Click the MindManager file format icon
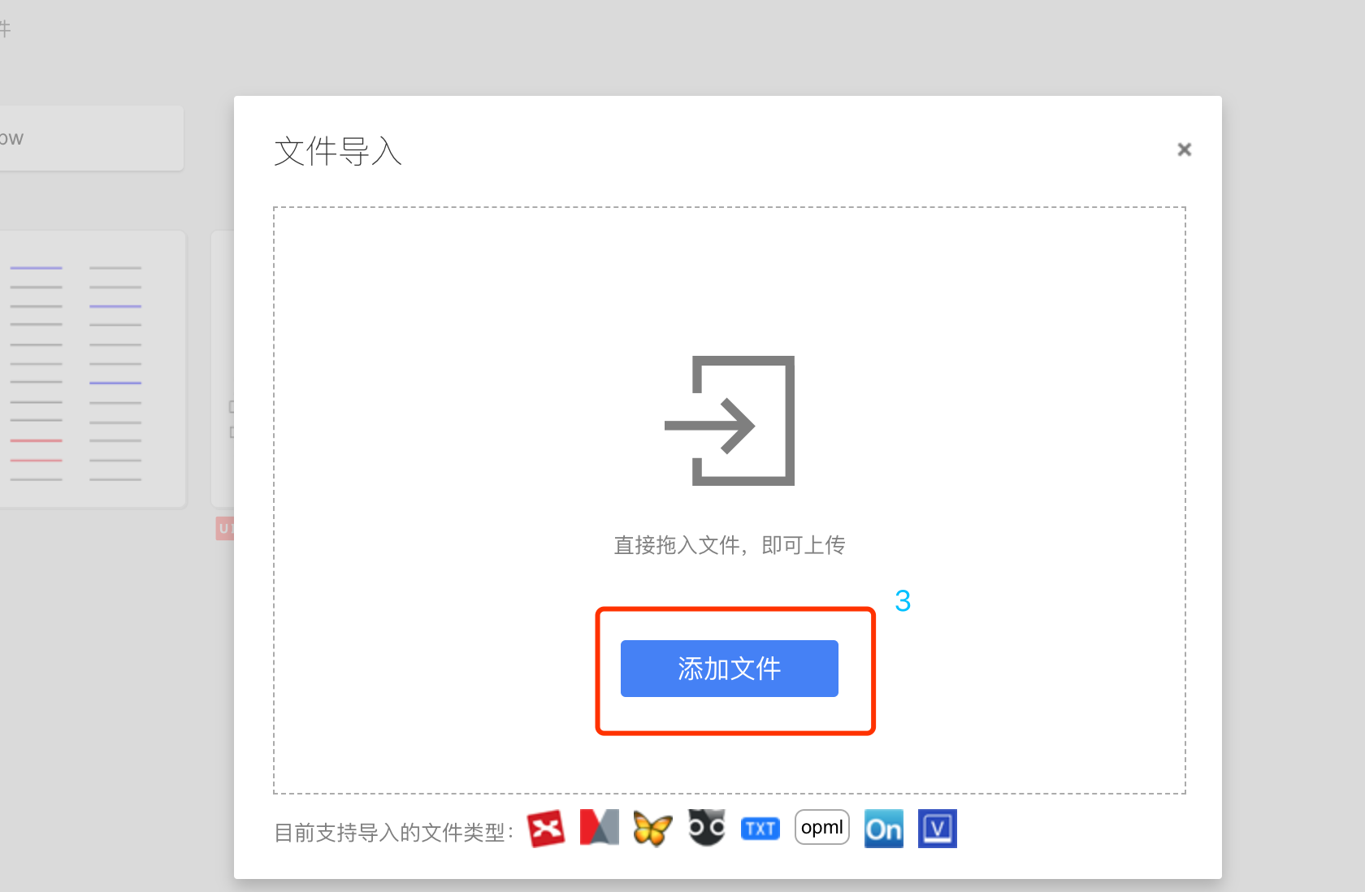The width and height of the screenshot is (1365, 892). pos(599,828)
